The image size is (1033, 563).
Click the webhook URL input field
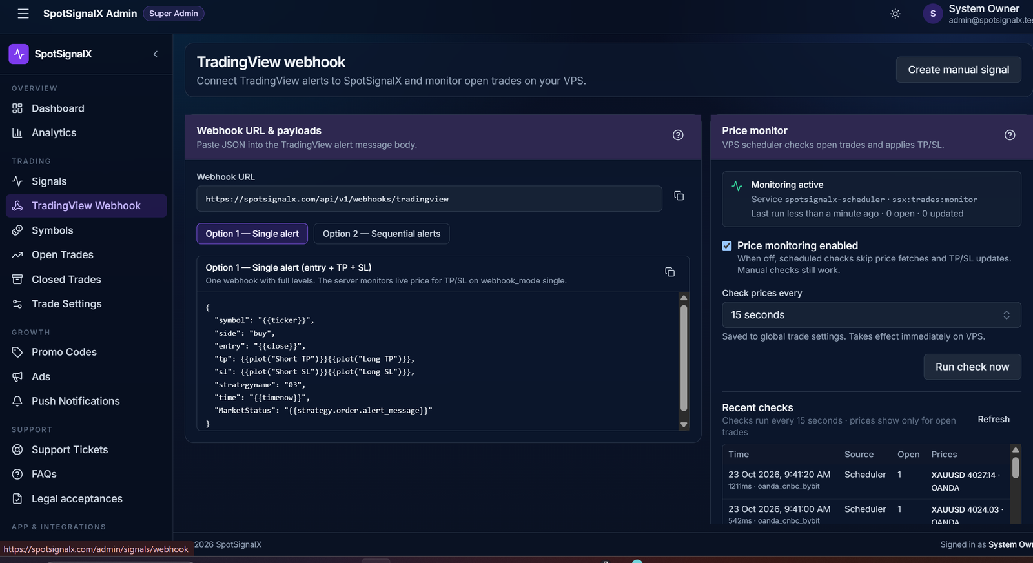[429, 199]
